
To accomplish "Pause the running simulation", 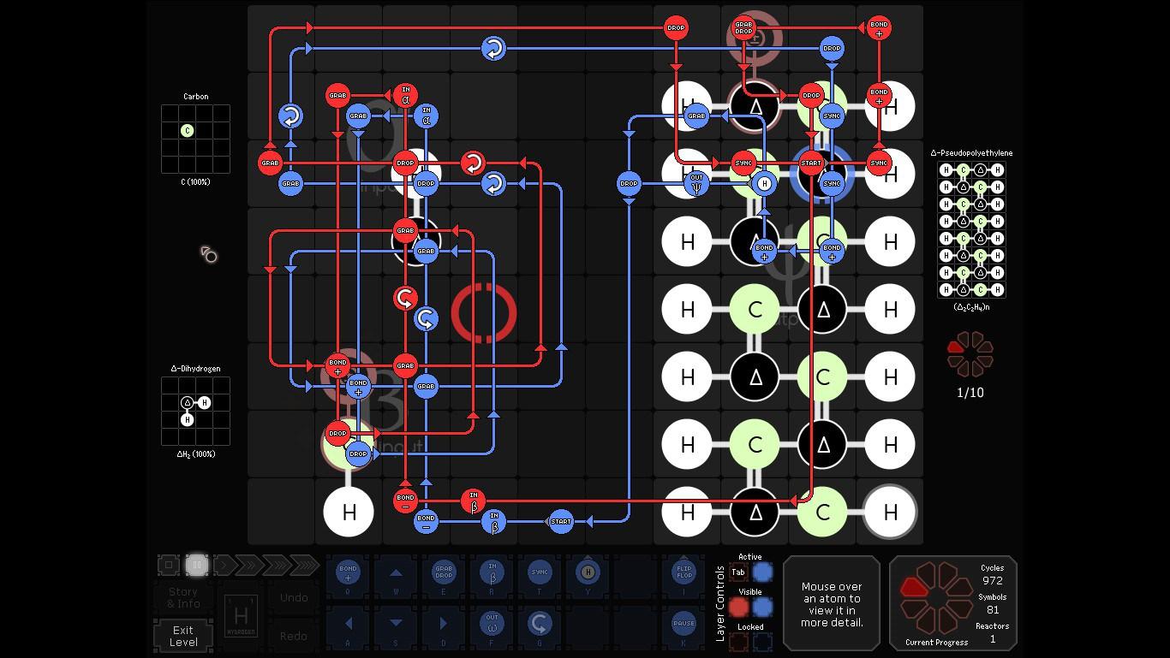I will click(x=196, y=565).
